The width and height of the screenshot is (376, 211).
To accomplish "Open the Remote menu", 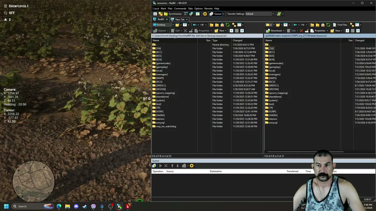I will pos(208,8).
